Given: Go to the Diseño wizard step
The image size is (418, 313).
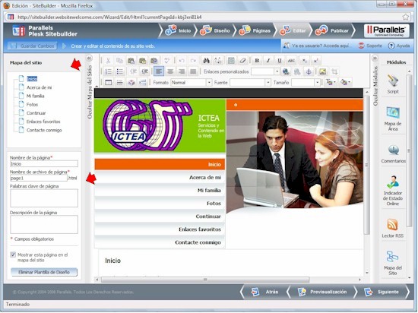Looking at the screenshot, I should pyautogui.click(x=215, y=30).
